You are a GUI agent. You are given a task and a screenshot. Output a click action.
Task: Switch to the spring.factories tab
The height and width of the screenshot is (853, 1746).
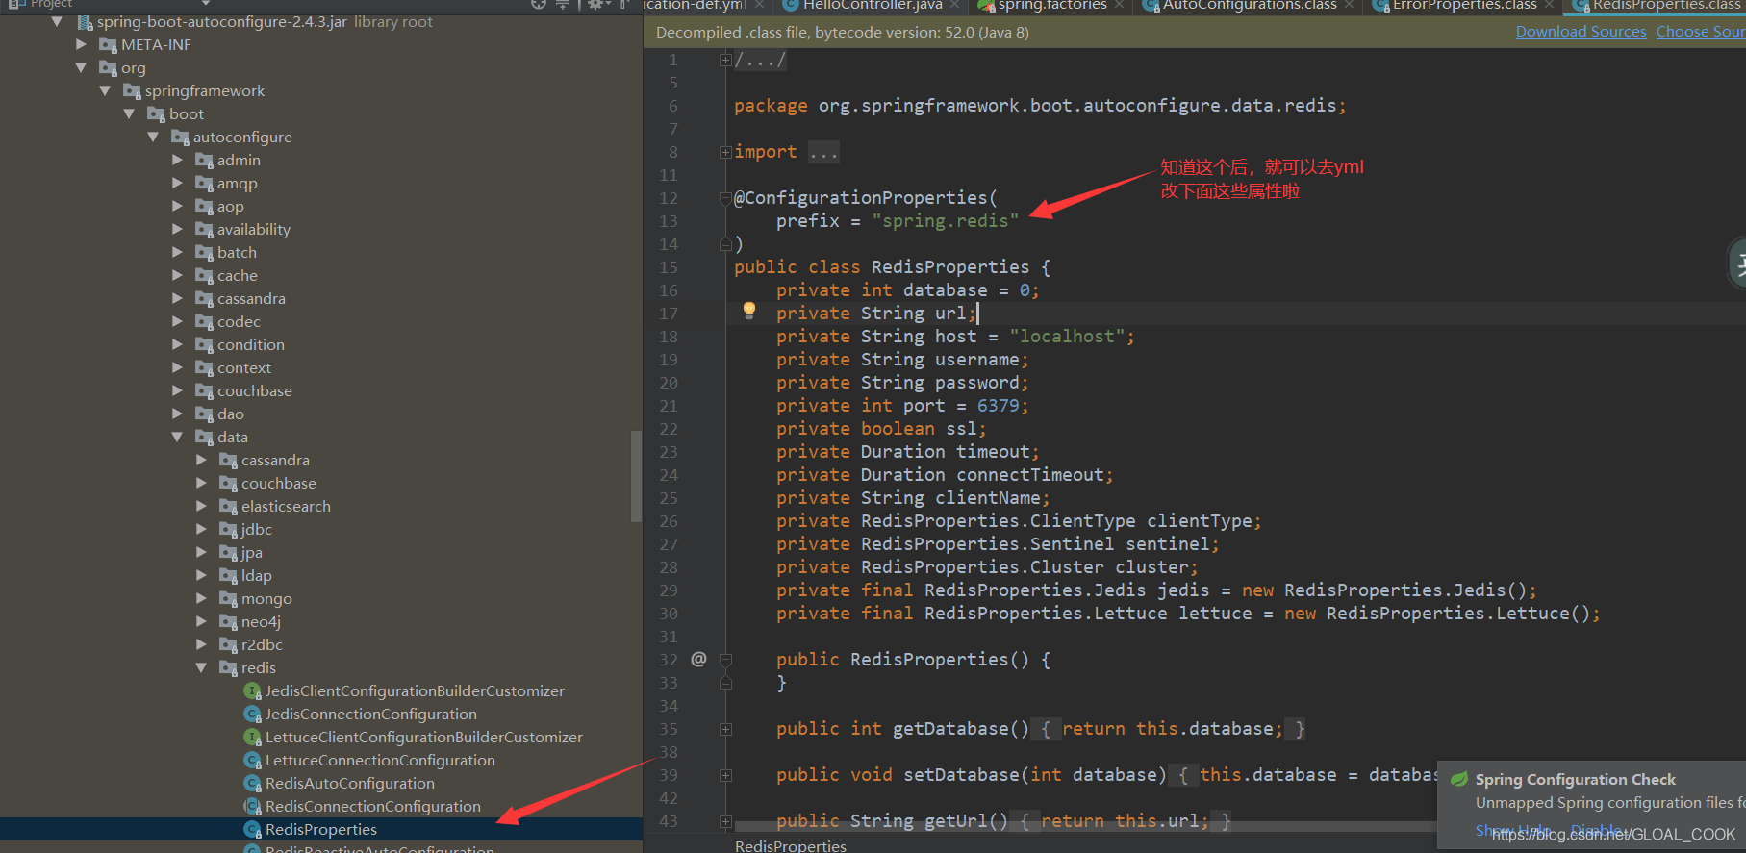tap(1052, 6)
